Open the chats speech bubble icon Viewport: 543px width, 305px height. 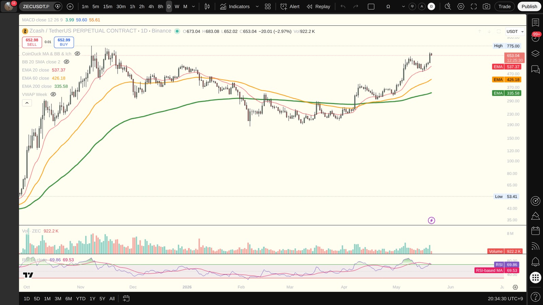coord(535,69)
